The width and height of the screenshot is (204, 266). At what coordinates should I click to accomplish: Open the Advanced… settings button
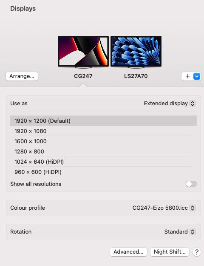[x=128, y=252]
